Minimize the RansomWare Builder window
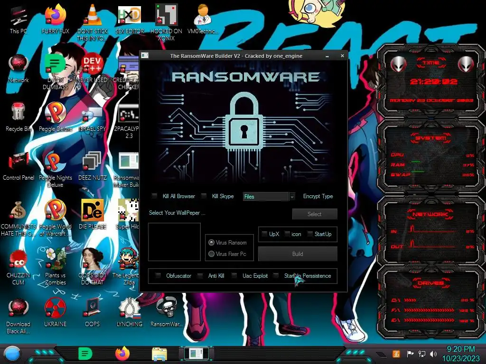The height and width of the screenshot is (364, 486). pyautogui.click(x=327, y=56)
